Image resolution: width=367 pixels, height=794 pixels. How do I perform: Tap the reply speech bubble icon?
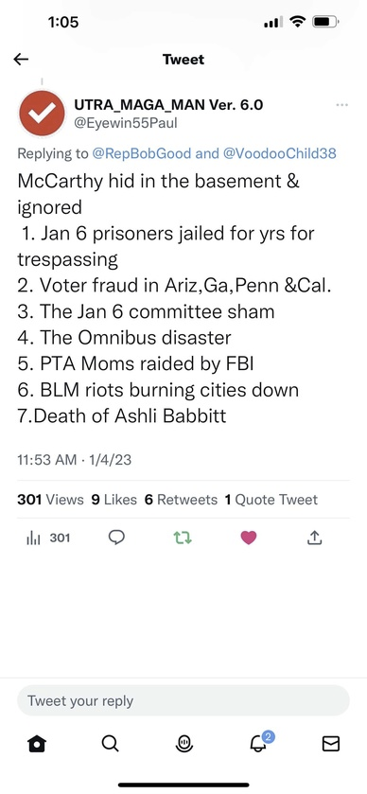click(x=116, y=538)
